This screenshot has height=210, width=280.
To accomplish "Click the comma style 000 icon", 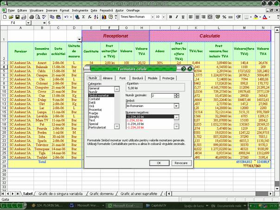I will [230, 17].
